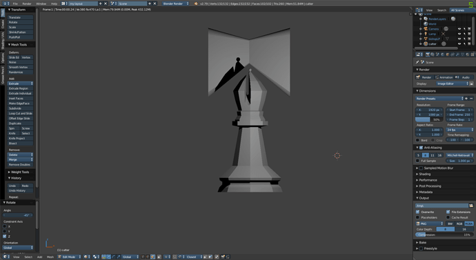Open the File menu

click(15, 3)
